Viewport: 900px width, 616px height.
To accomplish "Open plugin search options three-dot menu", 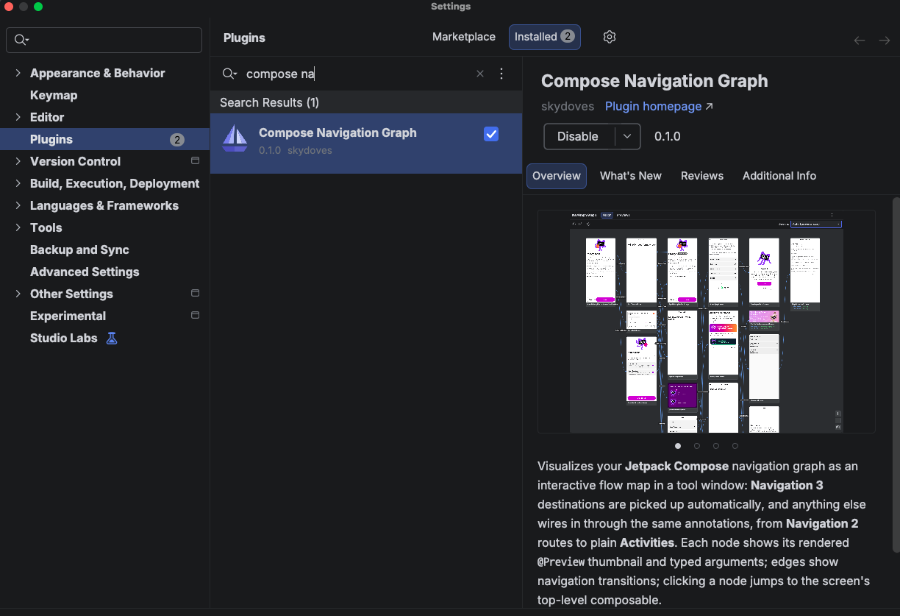I will (501, 74).
